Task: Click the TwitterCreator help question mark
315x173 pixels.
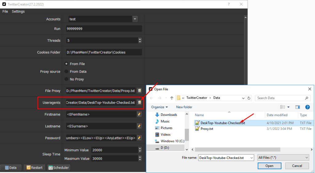Action: coord(229,4)
